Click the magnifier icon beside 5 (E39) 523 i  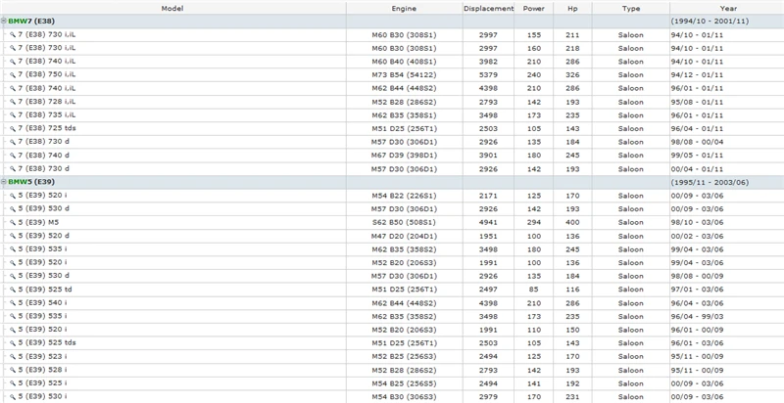[13, 357]
